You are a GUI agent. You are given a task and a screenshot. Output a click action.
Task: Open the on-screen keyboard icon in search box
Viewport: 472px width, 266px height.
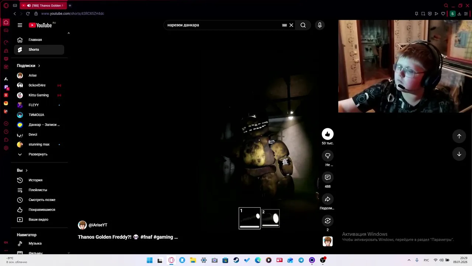click(x=284, y=25)
